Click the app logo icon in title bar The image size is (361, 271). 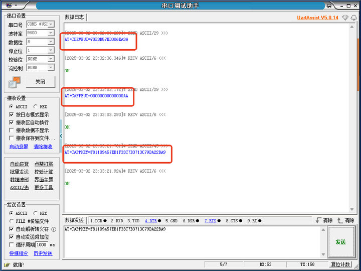click(x=9, y=5)
